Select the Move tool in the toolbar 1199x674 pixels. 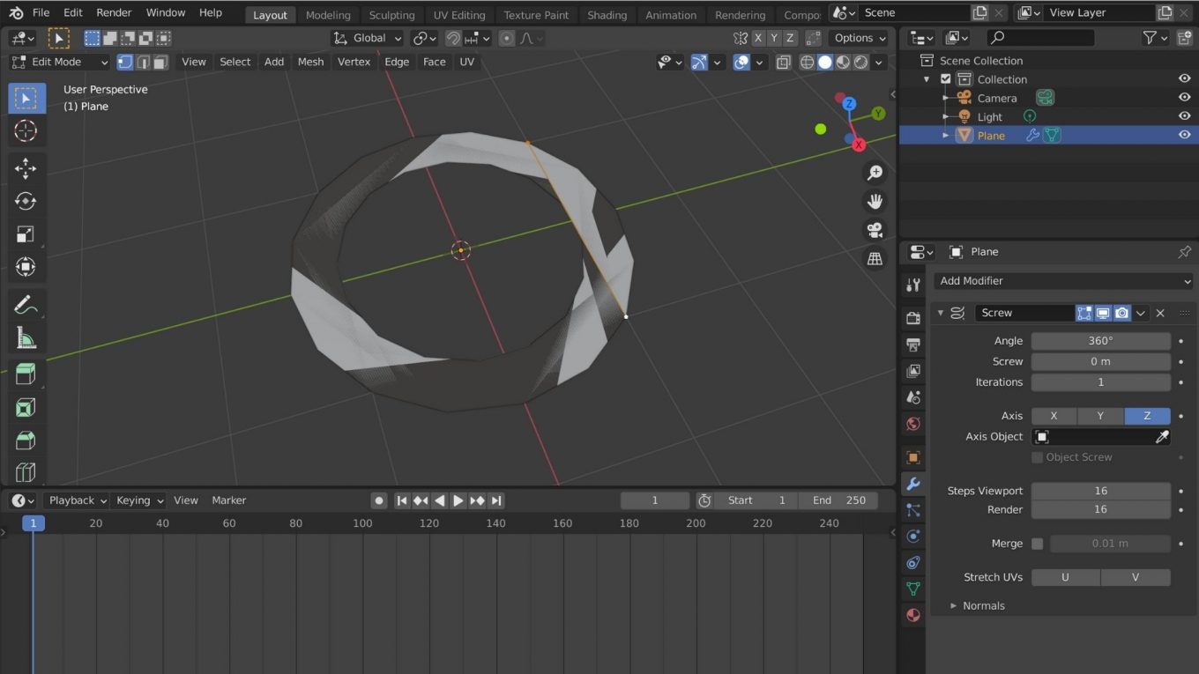pyautogui.click(x=25, y=166)
